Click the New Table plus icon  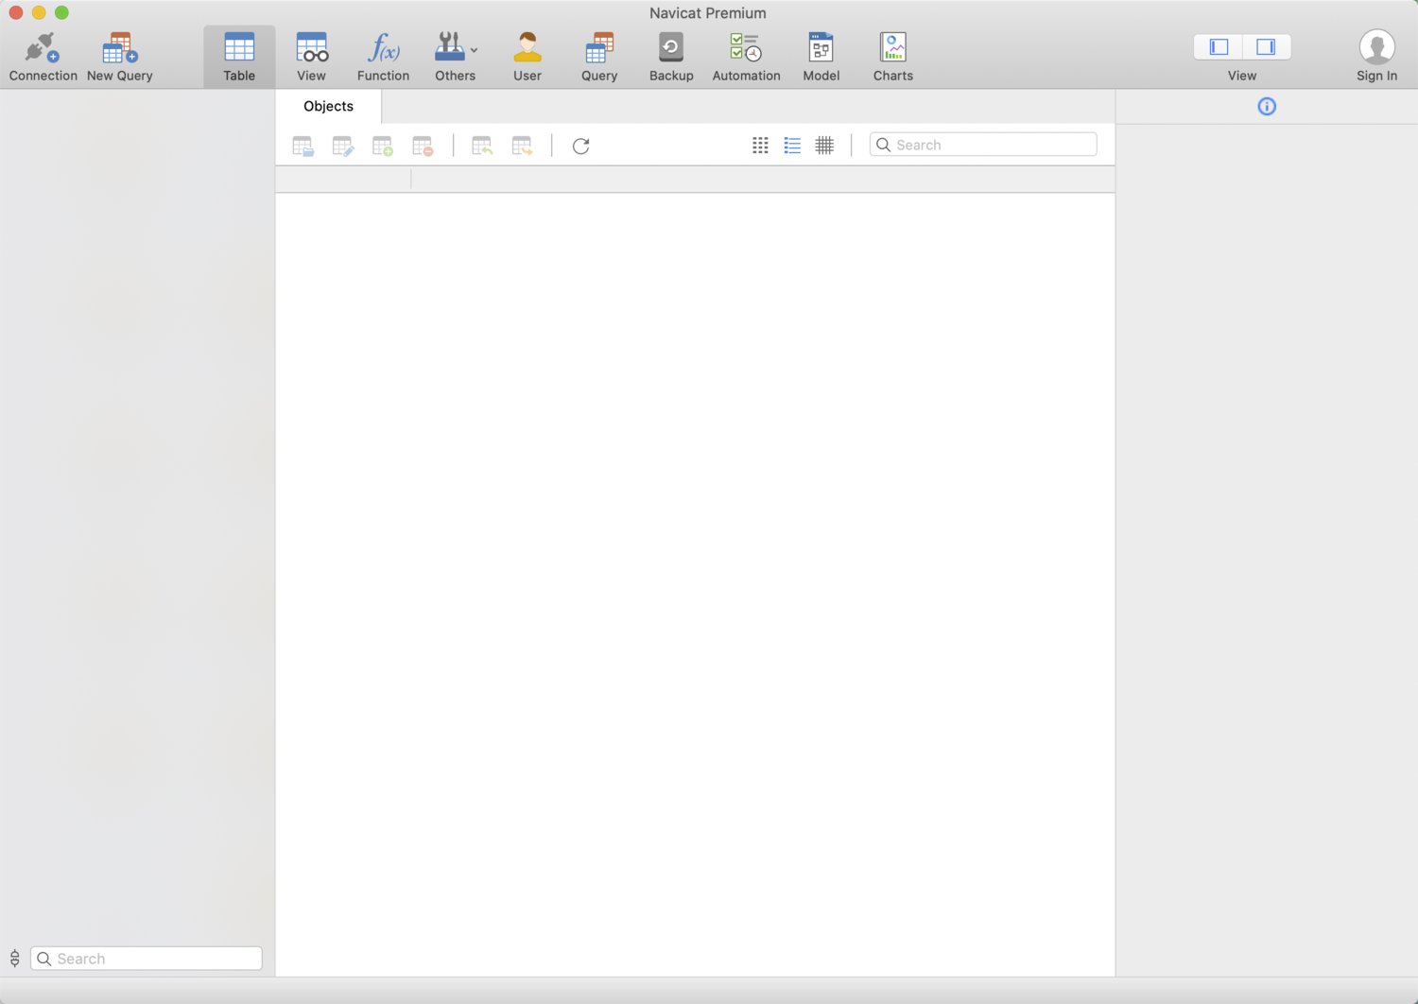383,146
